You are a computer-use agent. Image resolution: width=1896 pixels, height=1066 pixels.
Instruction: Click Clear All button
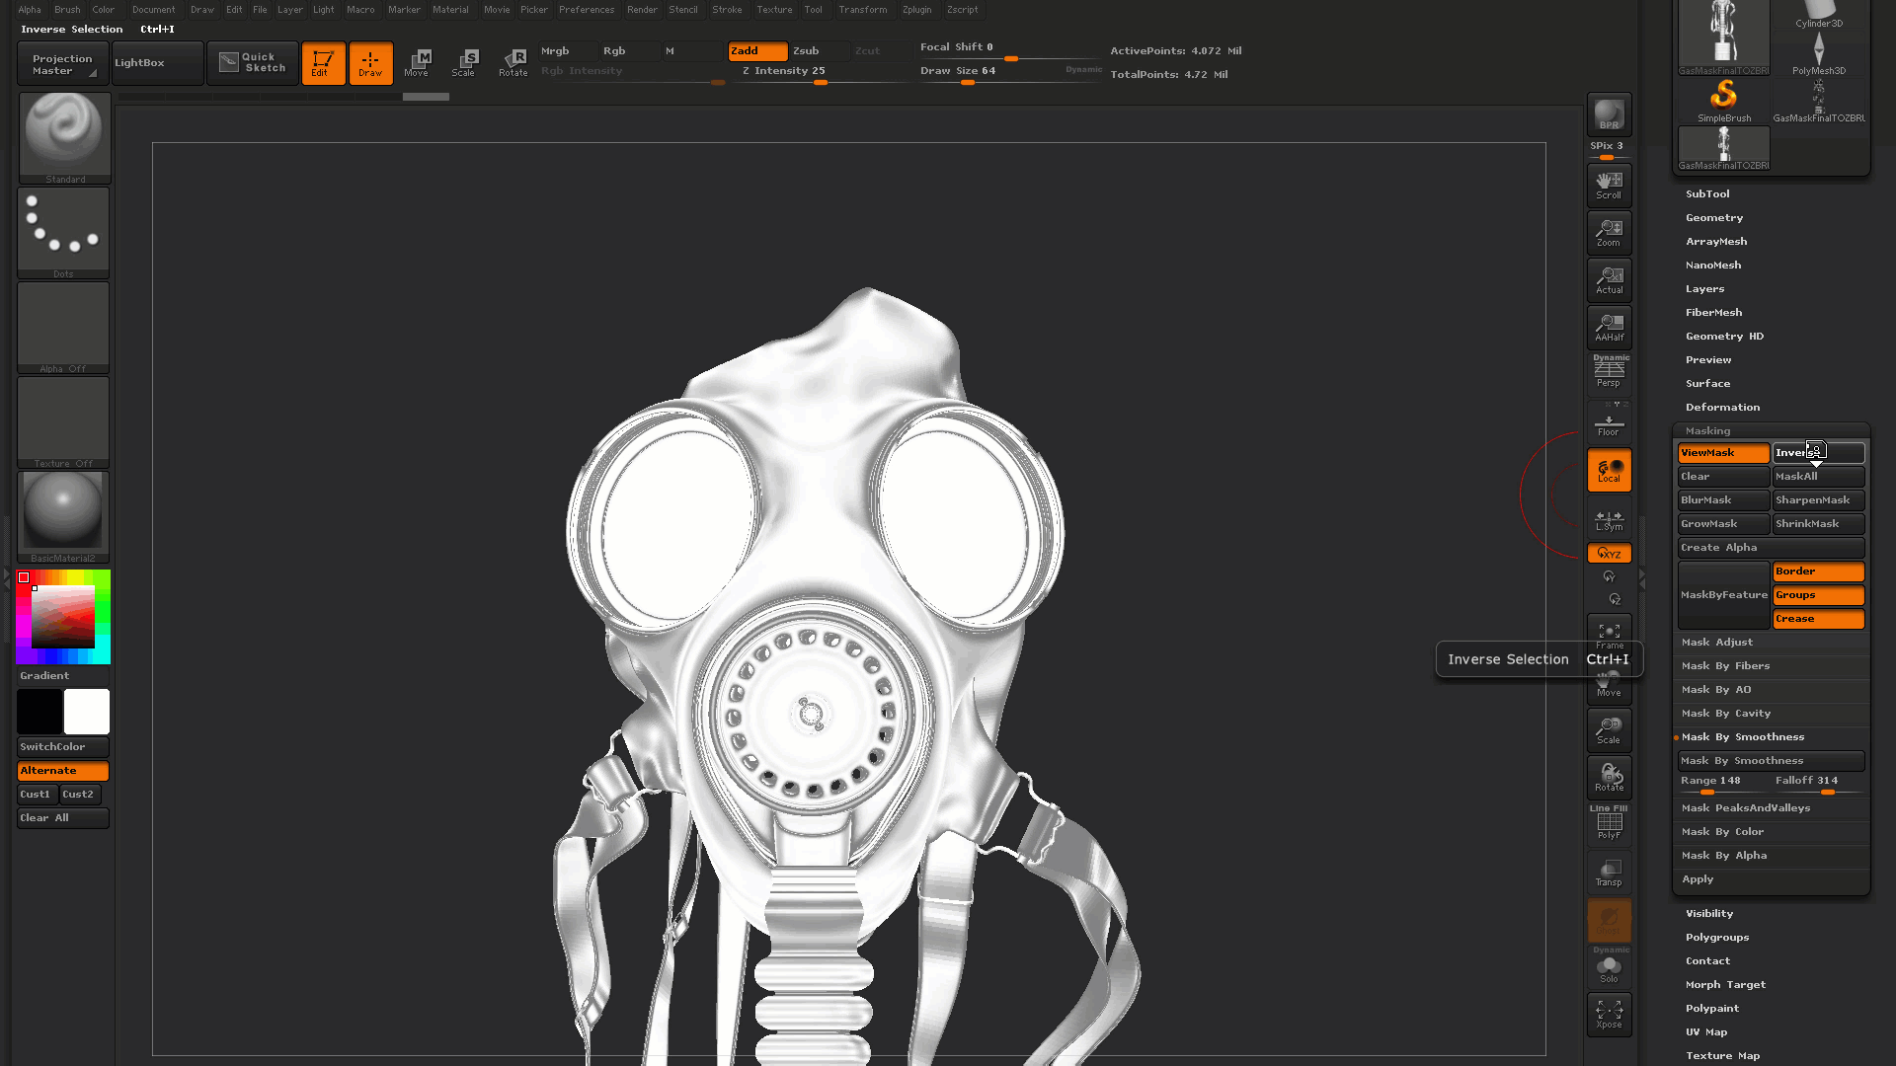coord(63,818)
